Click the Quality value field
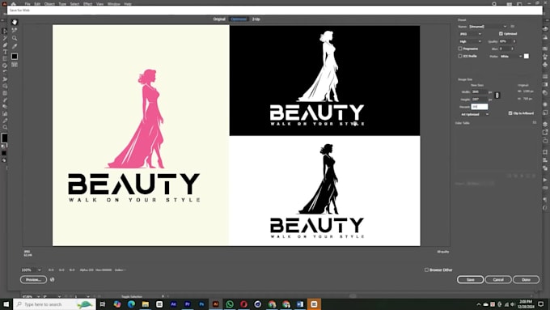 [x=505, y=41]
